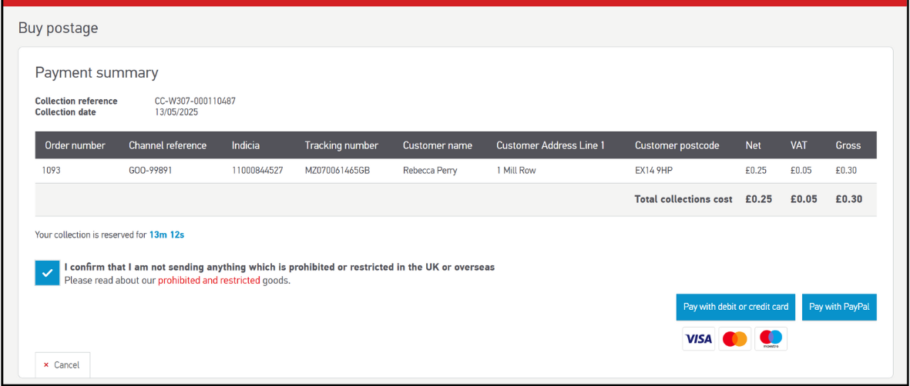Click customer name Rebecca Perry
This screenshot has width=910, height=386.
[430, 171]
